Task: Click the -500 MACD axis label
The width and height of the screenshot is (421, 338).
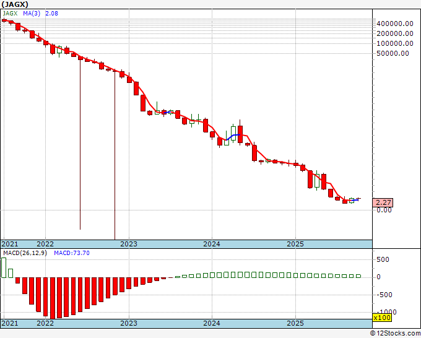Action: 383,295
